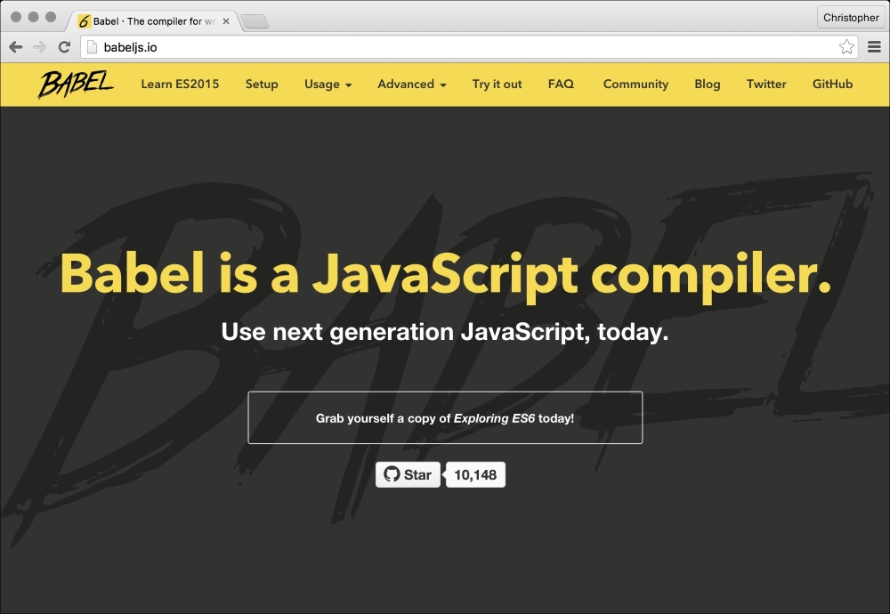The width and height of the screenshot is (890, 614).
Task: Close the Babel browser tab
Action: [226, 20]
